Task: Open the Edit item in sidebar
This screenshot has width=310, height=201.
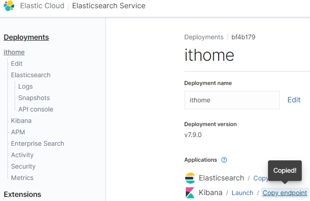Action: (17, 63)
